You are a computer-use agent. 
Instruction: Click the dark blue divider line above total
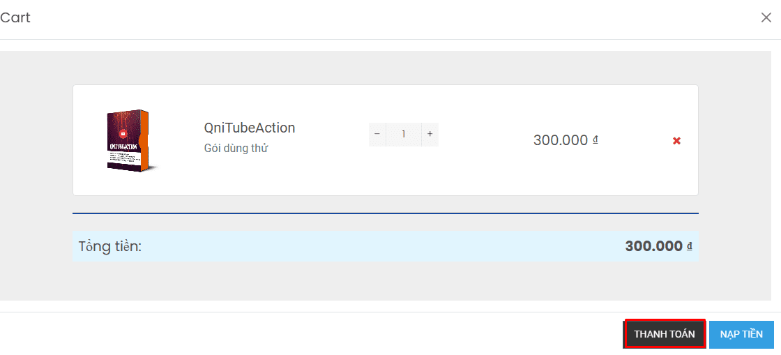[x=386, y=213]
